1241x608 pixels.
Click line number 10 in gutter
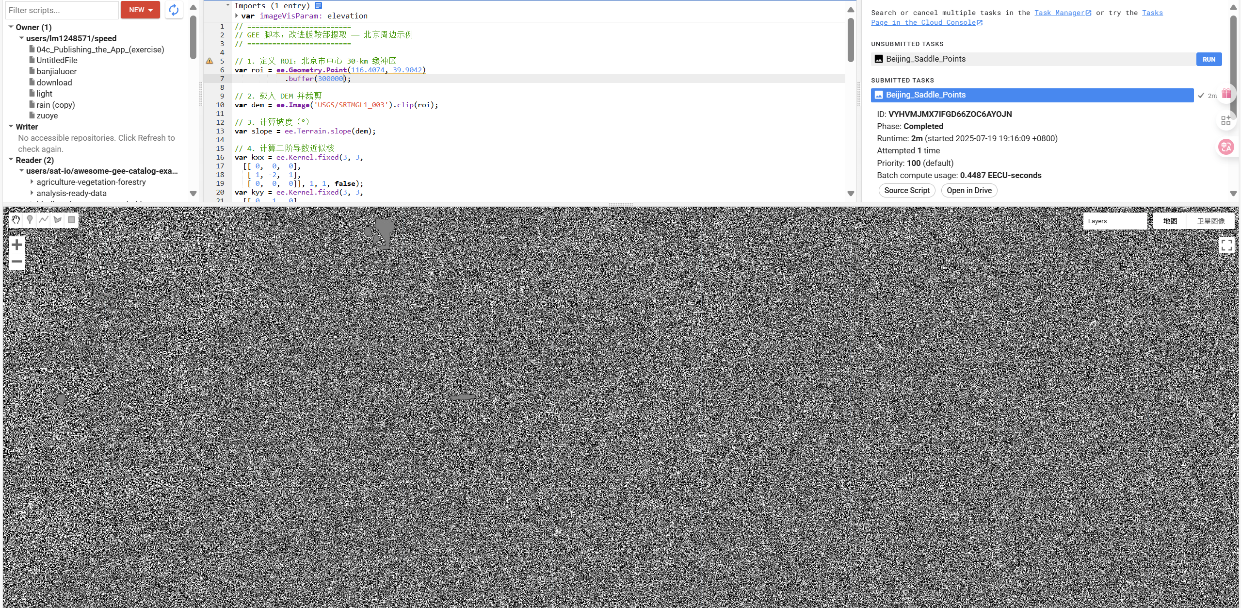coord(220,105)
